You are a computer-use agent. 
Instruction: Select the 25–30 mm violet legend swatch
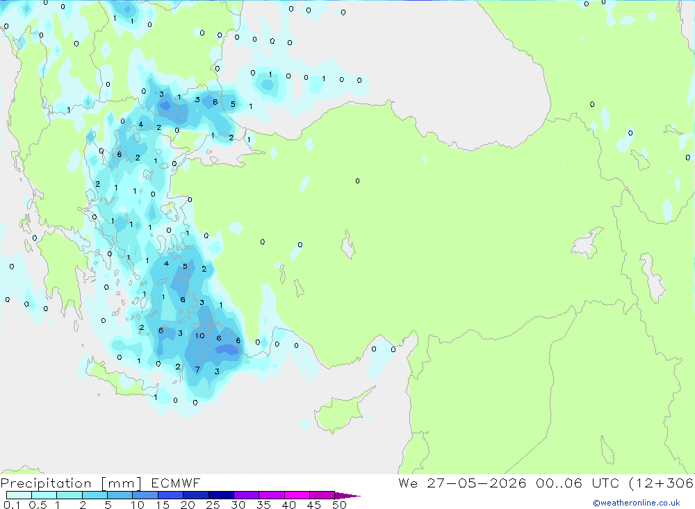click(x=221, y=495)
